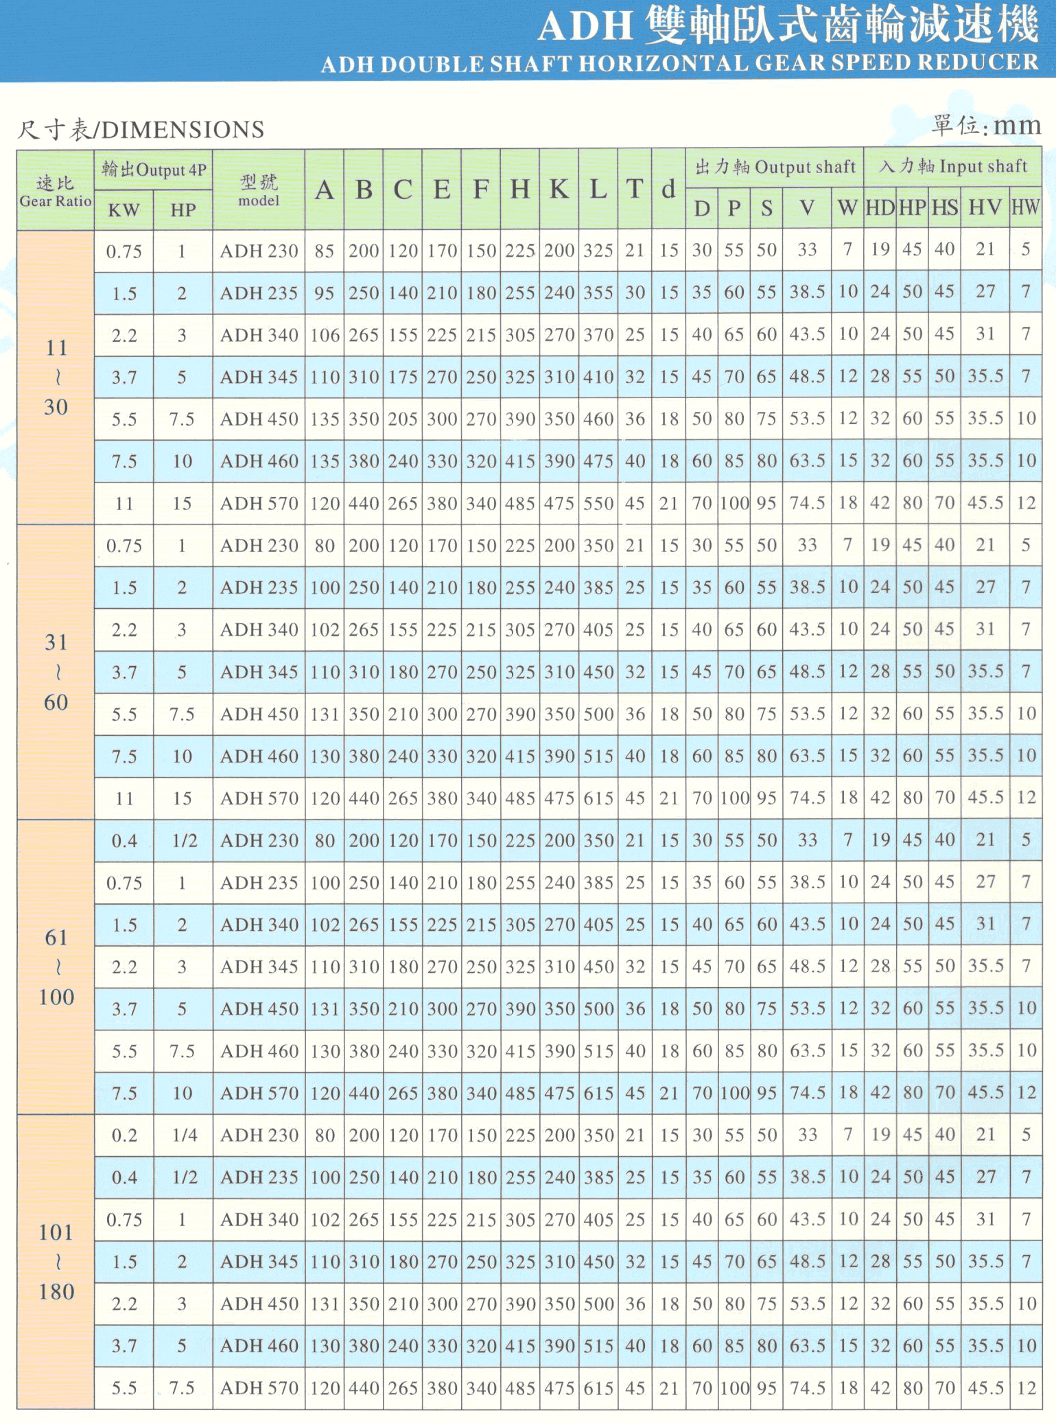Click ADH 340 in the 31~60 group
The image size is (1056, 1423).
coord(259,629)
